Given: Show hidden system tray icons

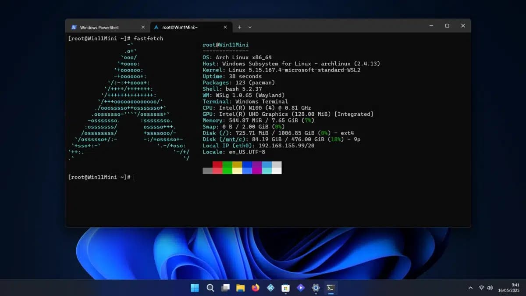Looking at the screenshot, I should click(471, 288).
